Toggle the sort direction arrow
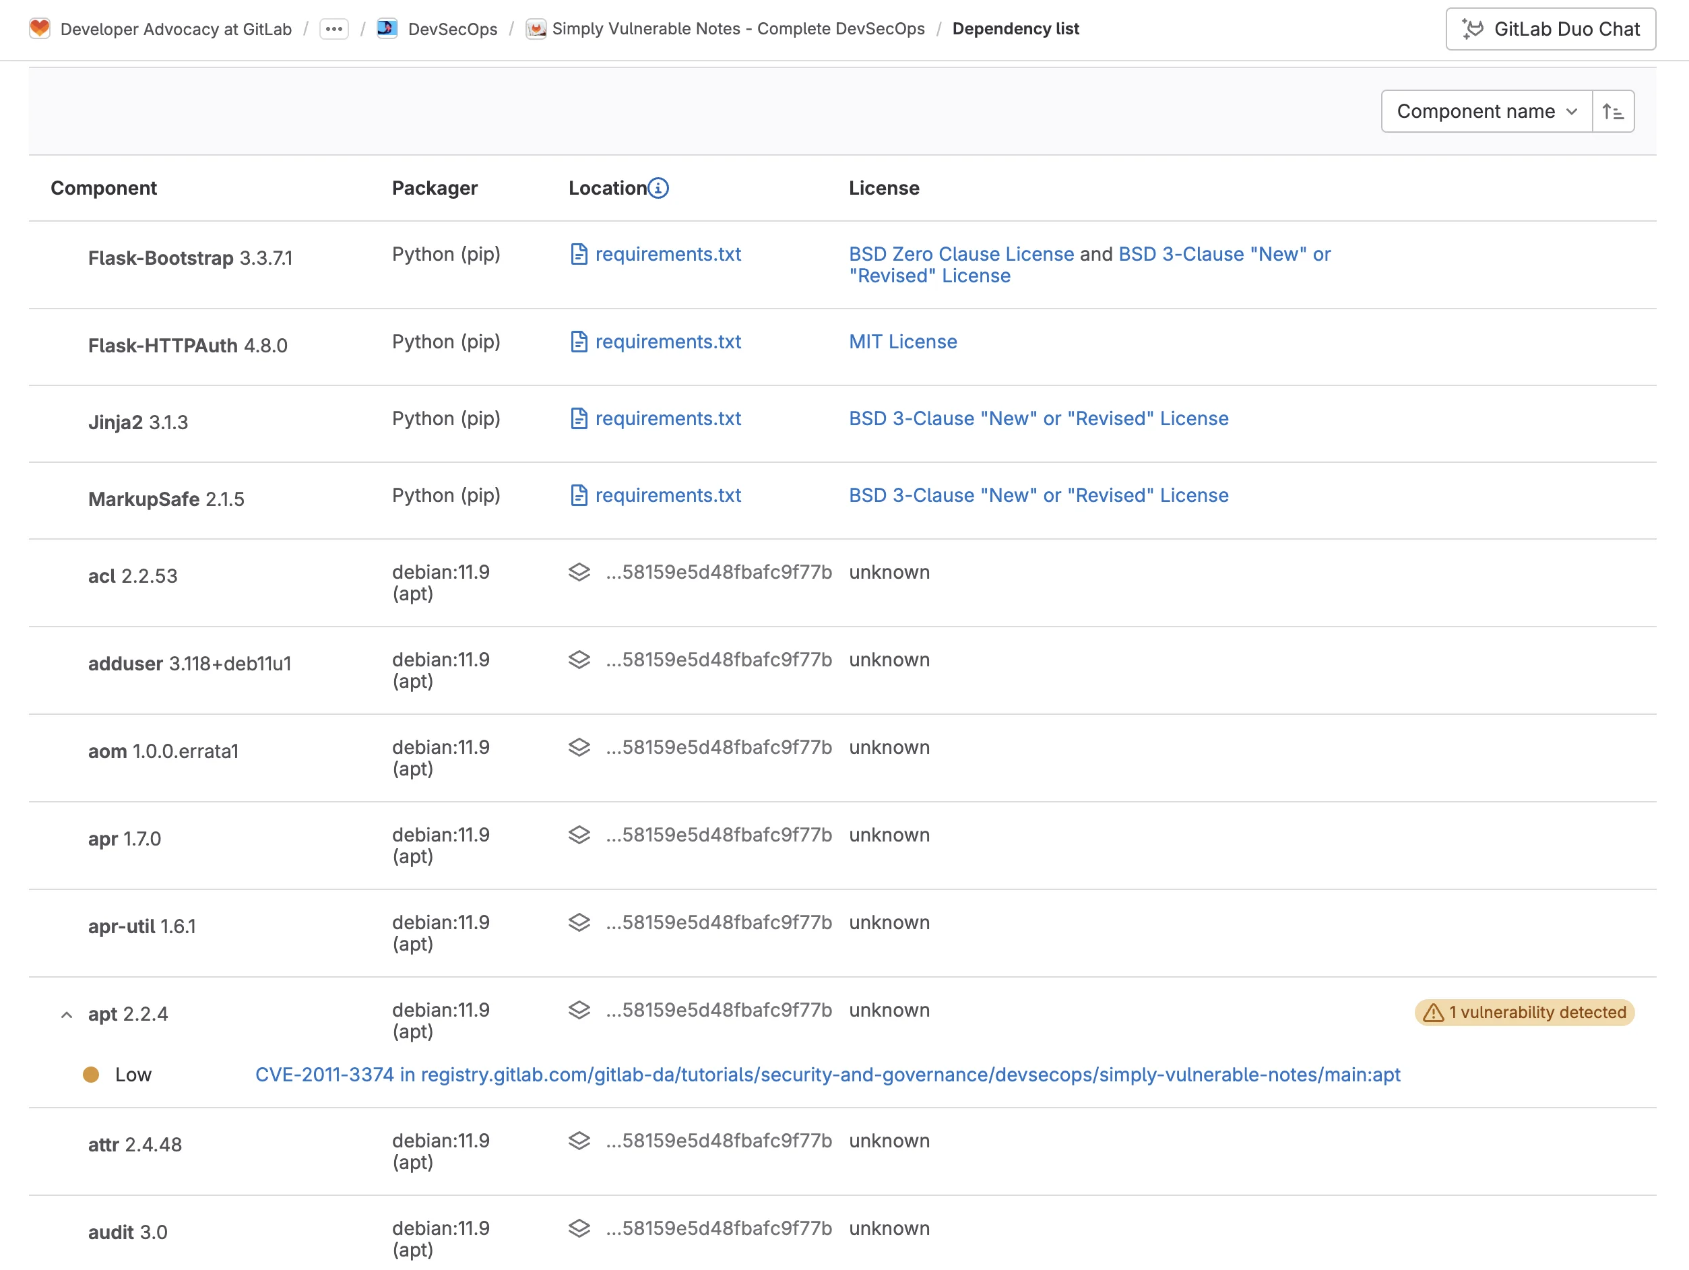The height and width of the screenshot is (1270, 1689). coord(1614,110)
